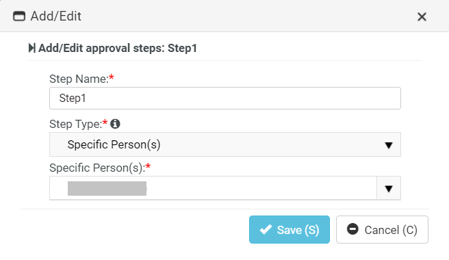Click the checkmark icon on Save
449x260 pixels.
[x=266, y=229]
